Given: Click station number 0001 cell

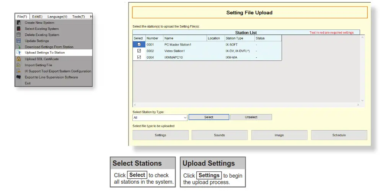Looking at the screenshot, I should (154, 45).
